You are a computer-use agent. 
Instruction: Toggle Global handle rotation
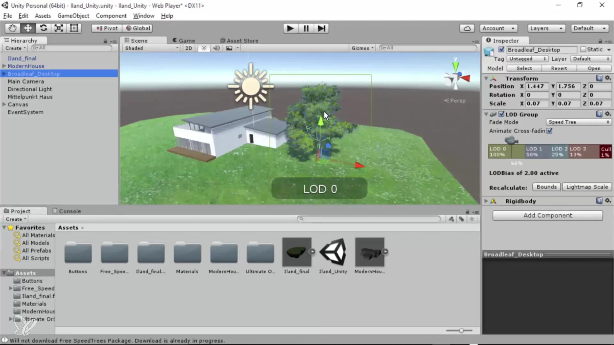coord(138,28)
